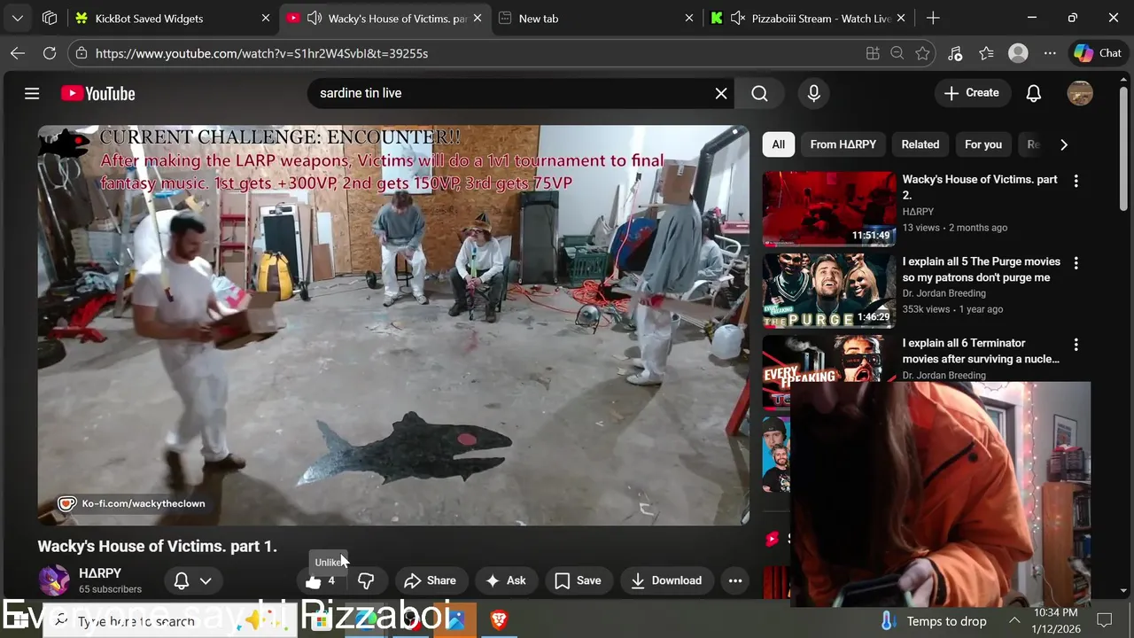Viewport: 1134px width, 638px height.
Task: Open the Windows notification center icon
Action: pos(1105,620)
